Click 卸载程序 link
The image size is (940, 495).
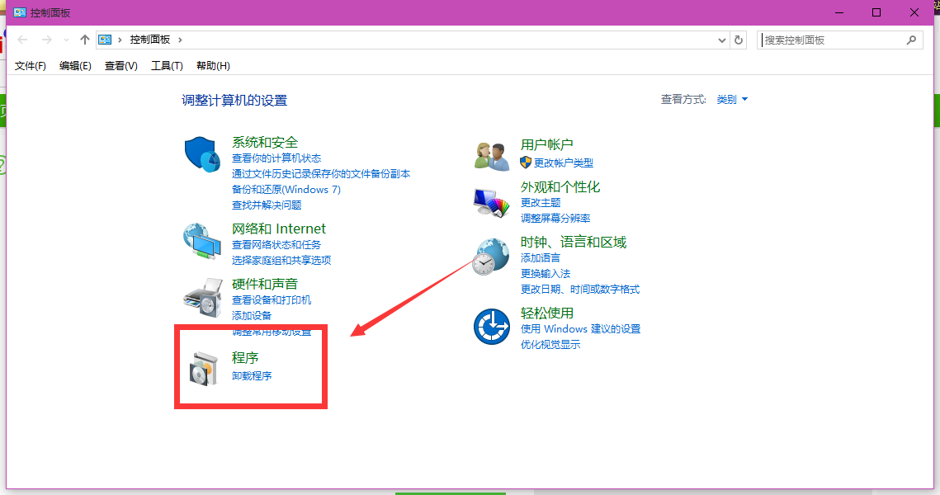[x=252, y=375]
